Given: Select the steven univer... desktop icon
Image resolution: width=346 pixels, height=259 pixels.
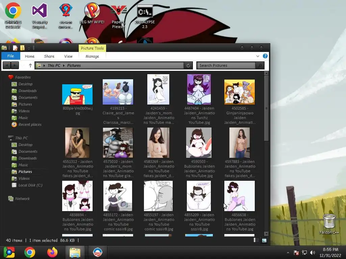Looking at the screenshot, I should [66, 16].
